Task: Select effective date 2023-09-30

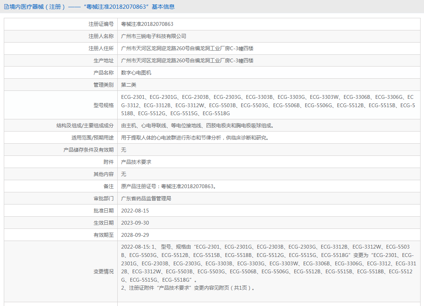Action: pyautogui.click(x=135, y=223)
